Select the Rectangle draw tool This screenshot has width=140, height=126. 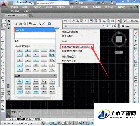click(3, 49)
